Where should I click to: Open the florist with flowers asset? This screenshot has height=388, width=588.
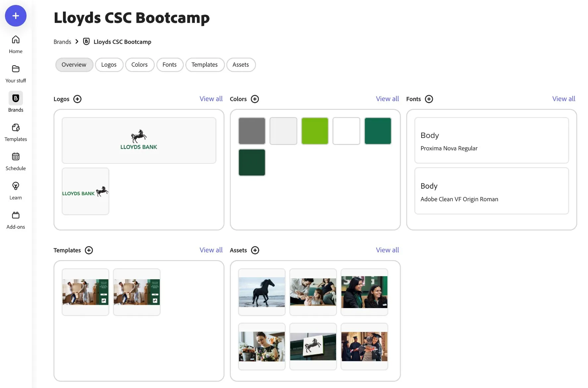point(262,347)
